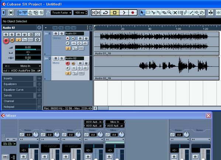This screenshot has width=221, height=160.
Task: Toggle the Cycle loop button
Action: click(x=106, y=13)
